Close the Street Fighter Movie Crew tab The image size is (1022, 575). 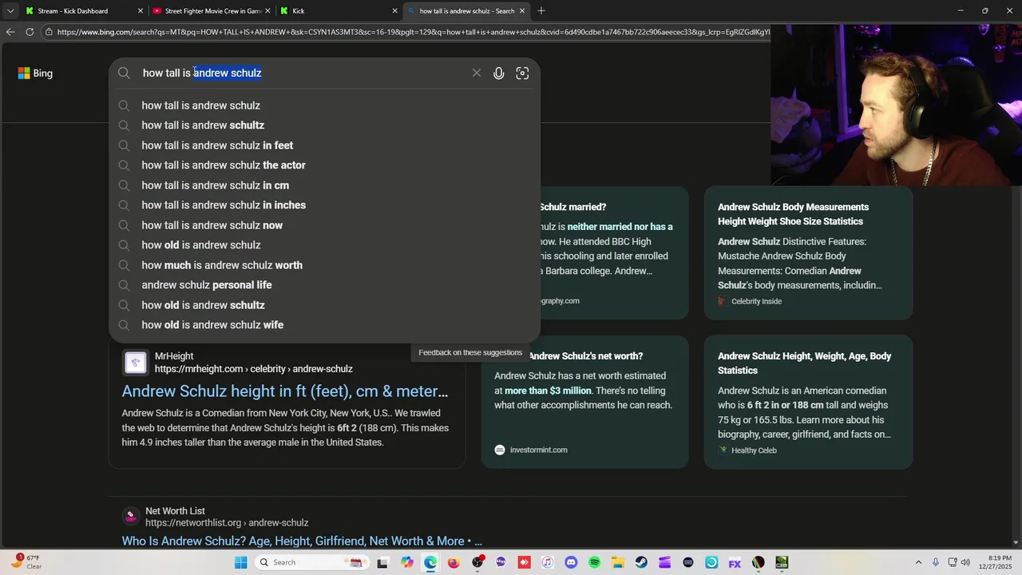tap(267, 11)
